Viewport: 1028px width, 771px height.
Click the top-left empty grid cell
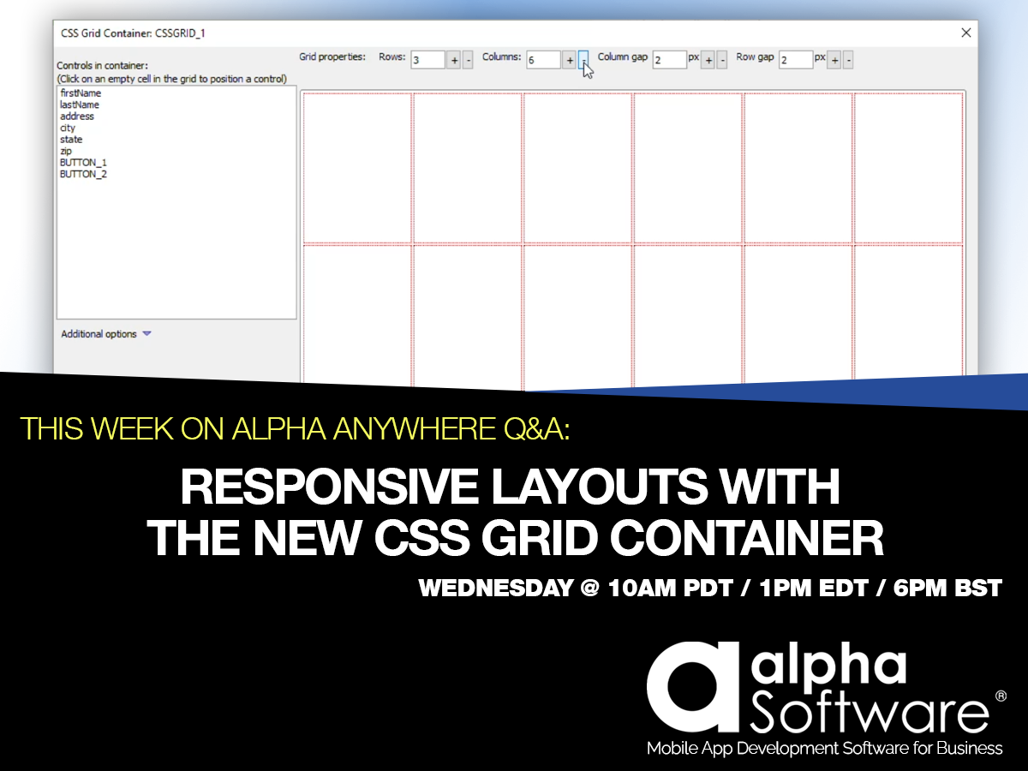pyautogui.click(x=357, y=168)
